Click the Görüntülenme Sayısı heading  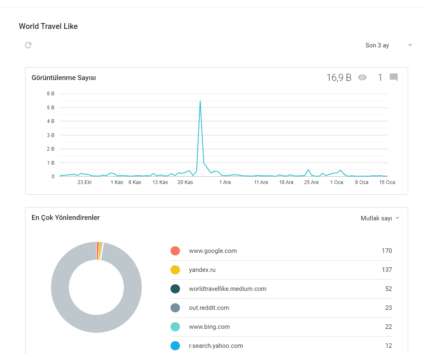tap(64, 78)
